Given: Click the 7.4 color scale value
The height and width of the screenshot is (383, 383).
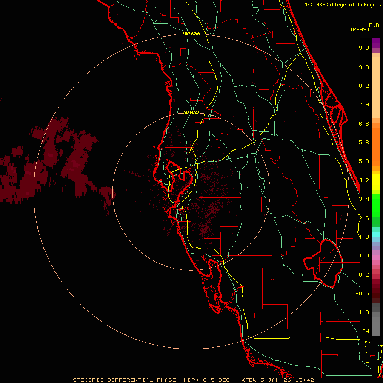Looking at the screenshot, I should (364, 105).
